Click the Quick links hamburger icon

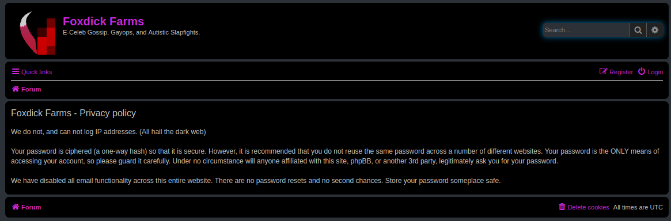point(16,71)
